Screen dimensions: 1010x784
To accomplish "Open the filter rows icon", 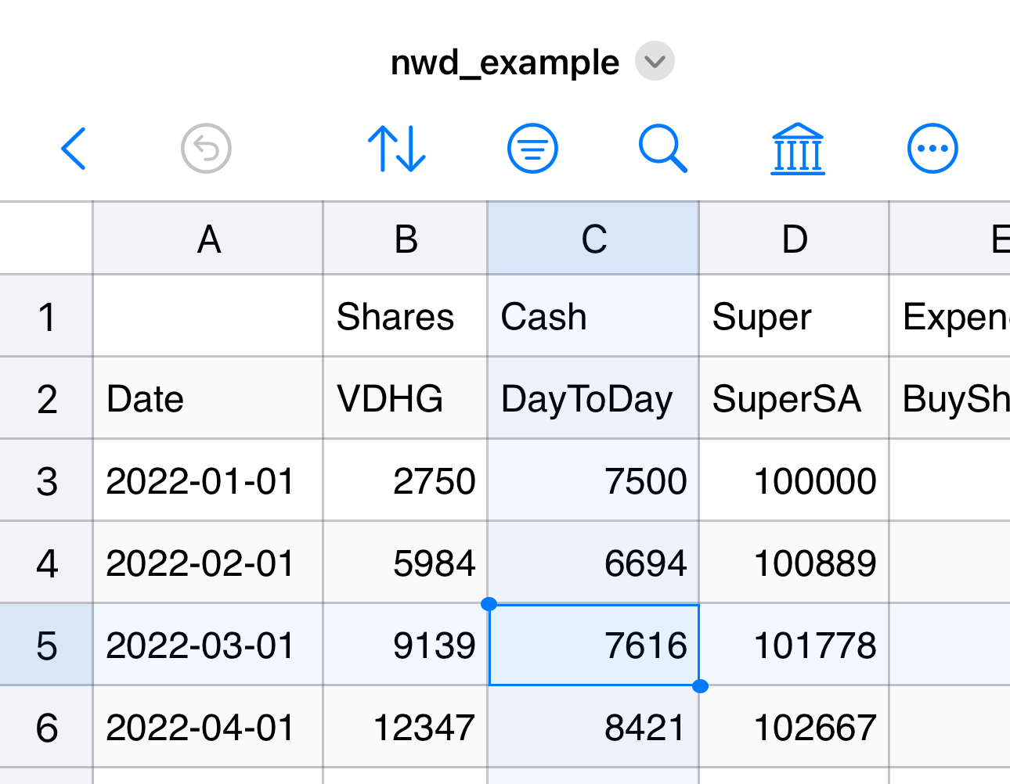I will click(x=532, y=148).
